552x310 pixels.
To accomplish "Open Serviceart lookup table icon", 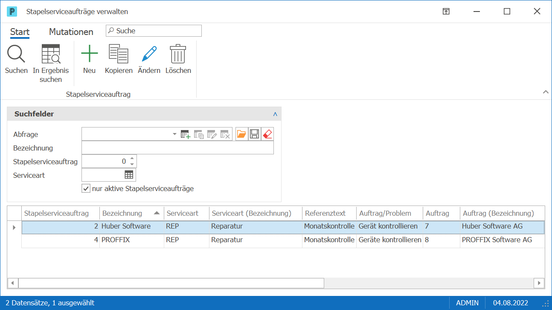I will 129,175.
